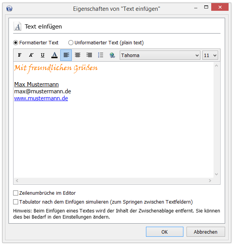Maximize the Eigenschaften dialog window
This screenshot has width=234, height=246.
pyautogui.click(x=206, y=7)
